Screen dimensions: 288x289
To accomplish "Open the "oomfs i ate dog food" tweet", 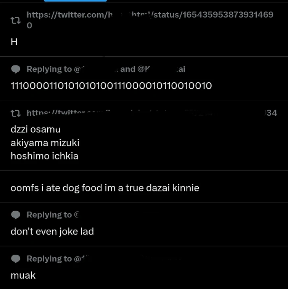I will click(x=105, y=188).
